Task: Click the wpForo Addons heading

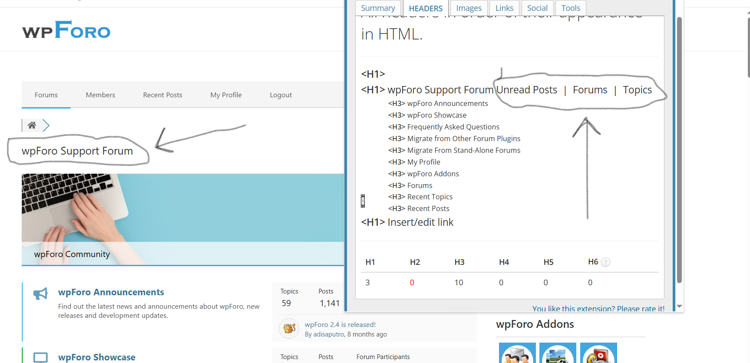Action: click(x=535, y=324)
